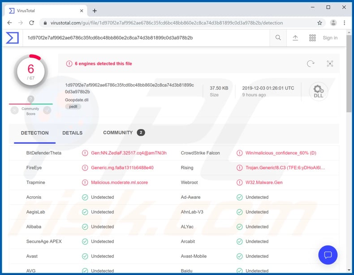The width and height of the screenshot is (354, 275).
Task: Click the DLL file type icon
Action: (x=318, y=91)
